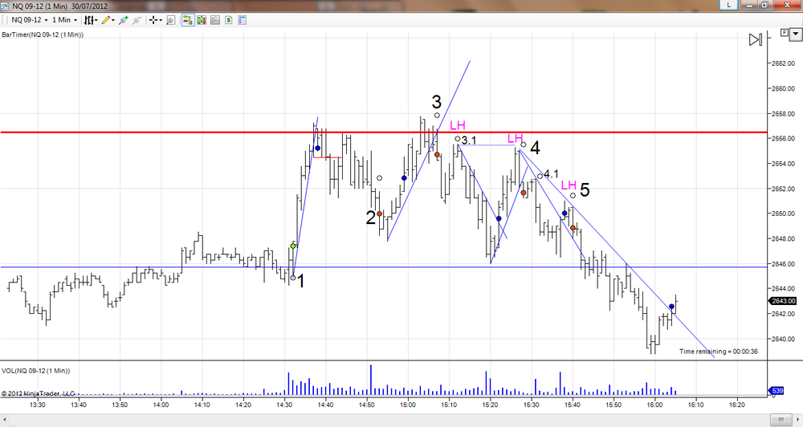Click the NinjaTrader chart window icon
The height and width of the screenshot is (427, 803).
5,6
